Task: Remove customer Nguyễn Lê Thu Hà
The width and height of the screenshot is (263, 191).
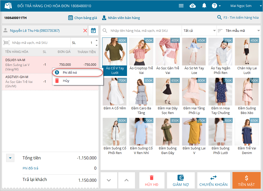Action: coord(85,31)
